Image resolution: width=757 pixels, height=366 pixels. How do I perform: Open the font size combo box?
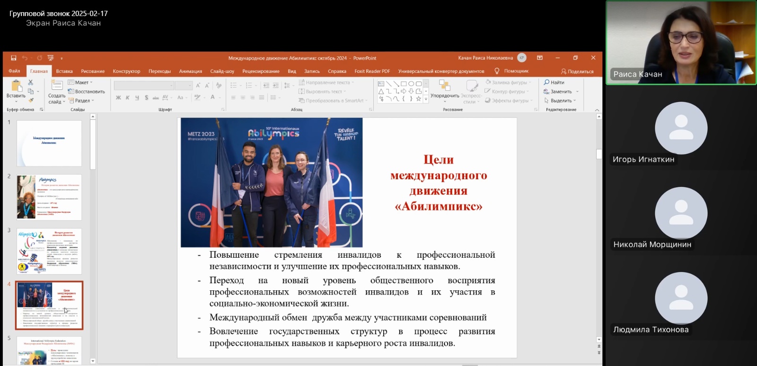pos(184,85)
